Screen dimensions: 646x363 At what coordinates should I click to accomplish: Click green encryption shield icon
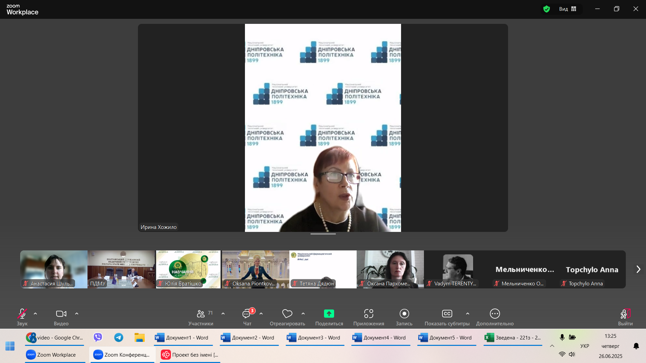click(547, 9)
